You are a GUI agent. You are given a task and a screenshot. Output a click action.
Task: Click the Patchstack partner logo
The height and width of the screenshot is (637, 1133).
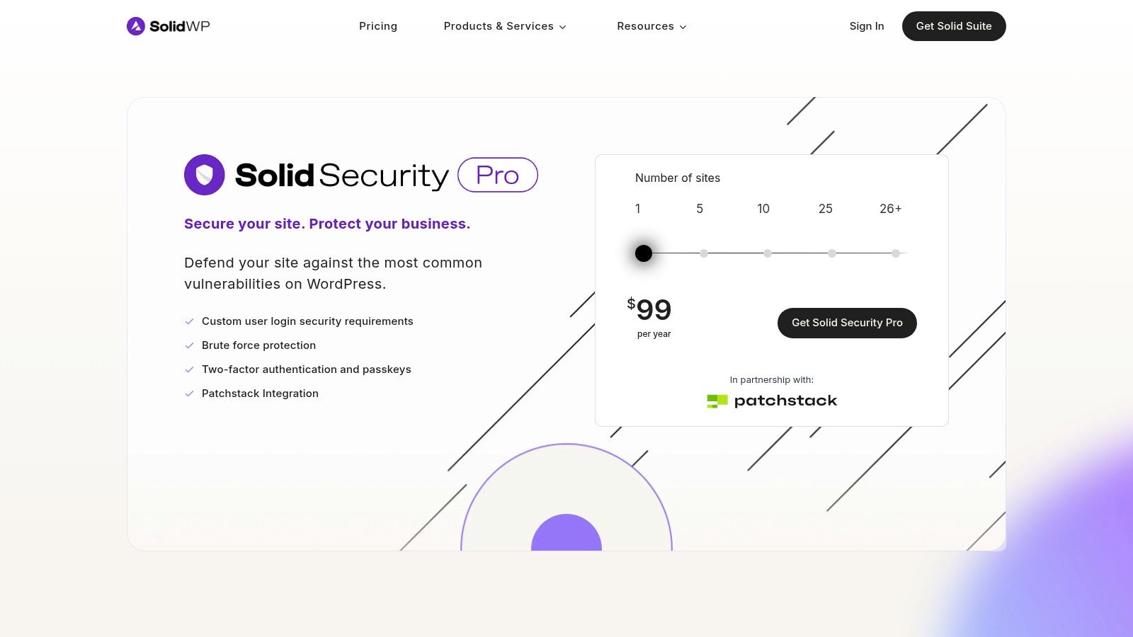point(771,400)
